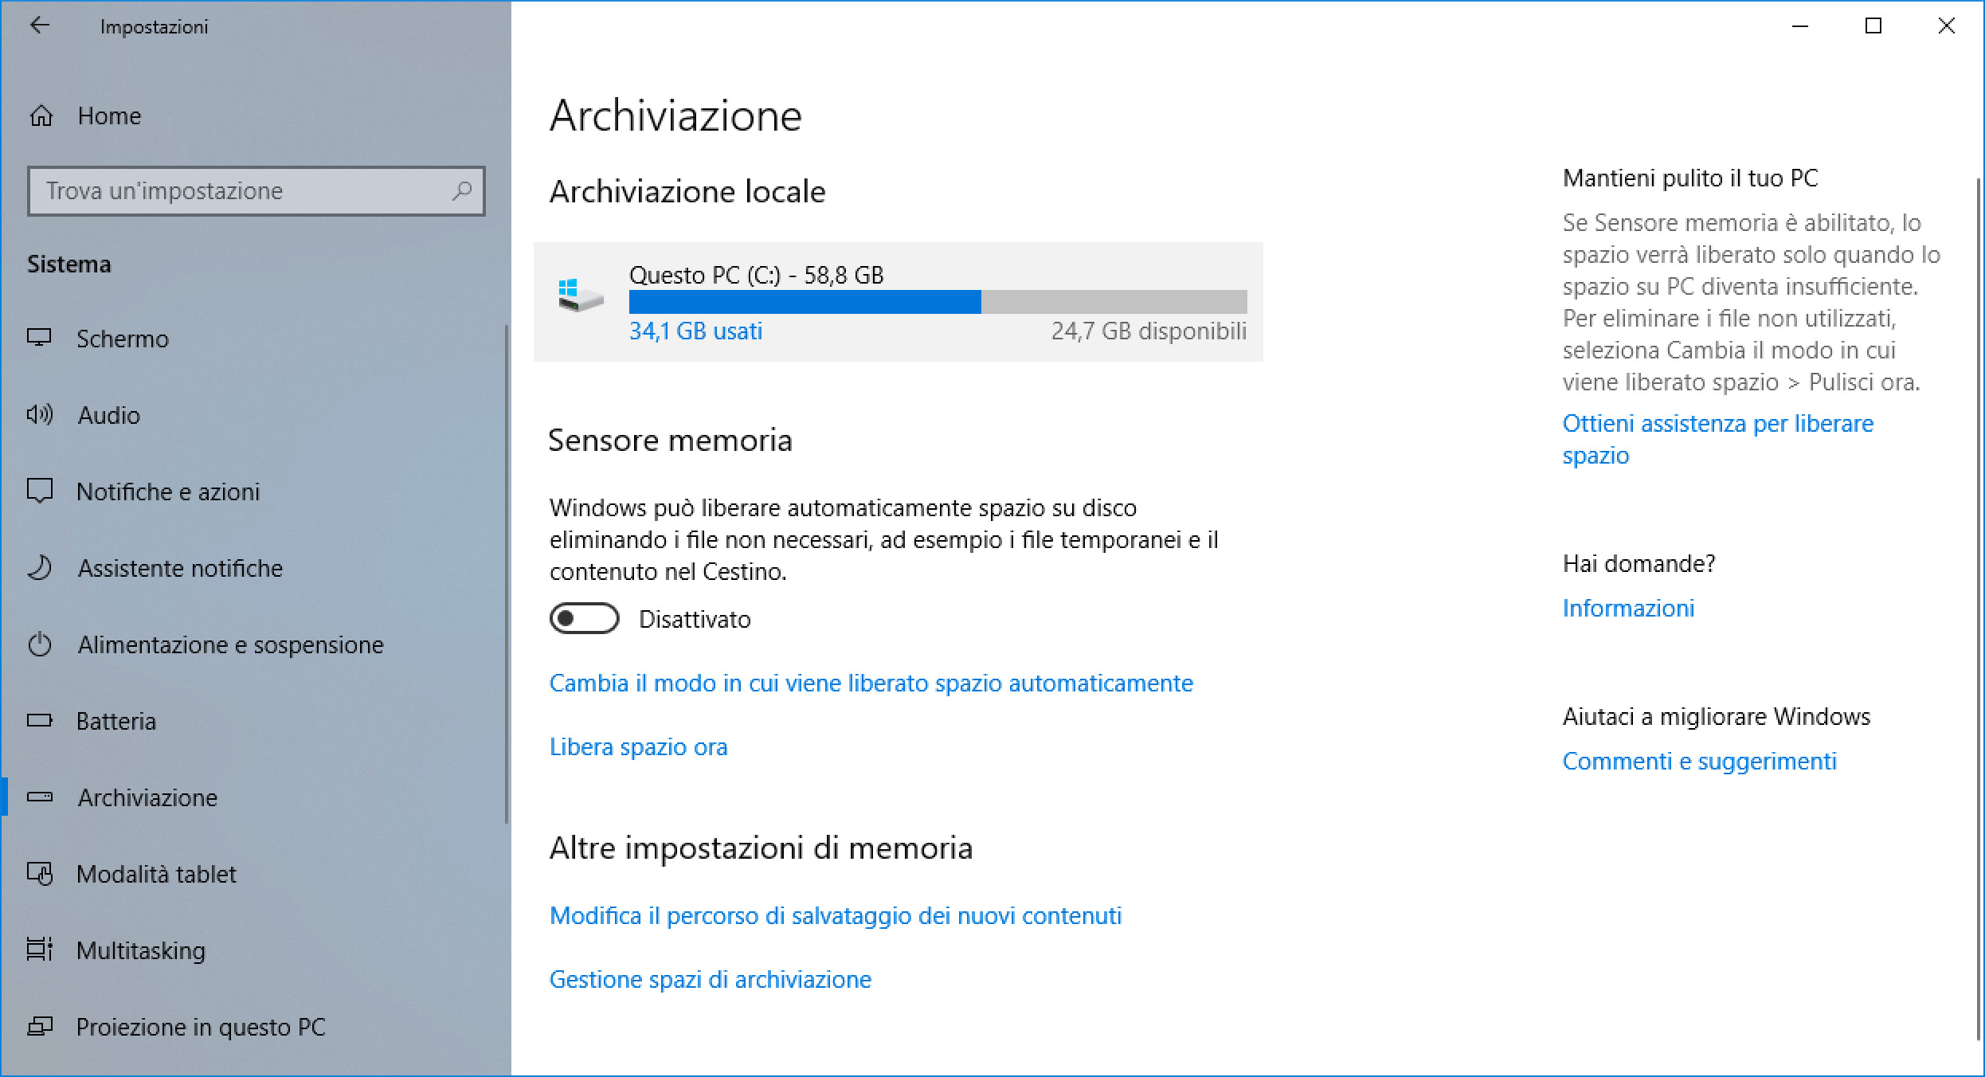Open Notifiche e azioni settings

(x=168, y=492)
